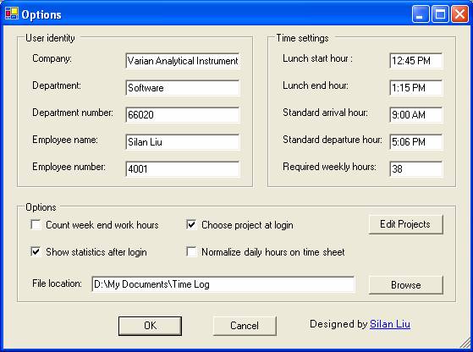Toggle Show statistics after login checkbox
The height and width of the screenshot is (352, 473).
click(x=36, y=251)
